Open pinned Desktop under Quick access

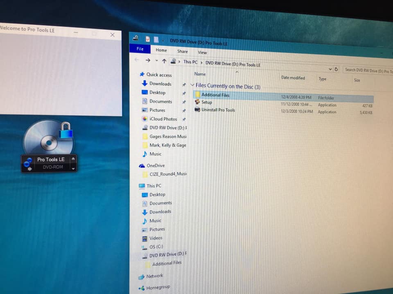[157, 93]
